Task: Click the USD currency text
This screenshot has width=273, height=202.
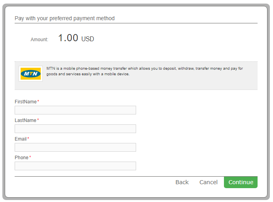Action: [x=87, y=39]
